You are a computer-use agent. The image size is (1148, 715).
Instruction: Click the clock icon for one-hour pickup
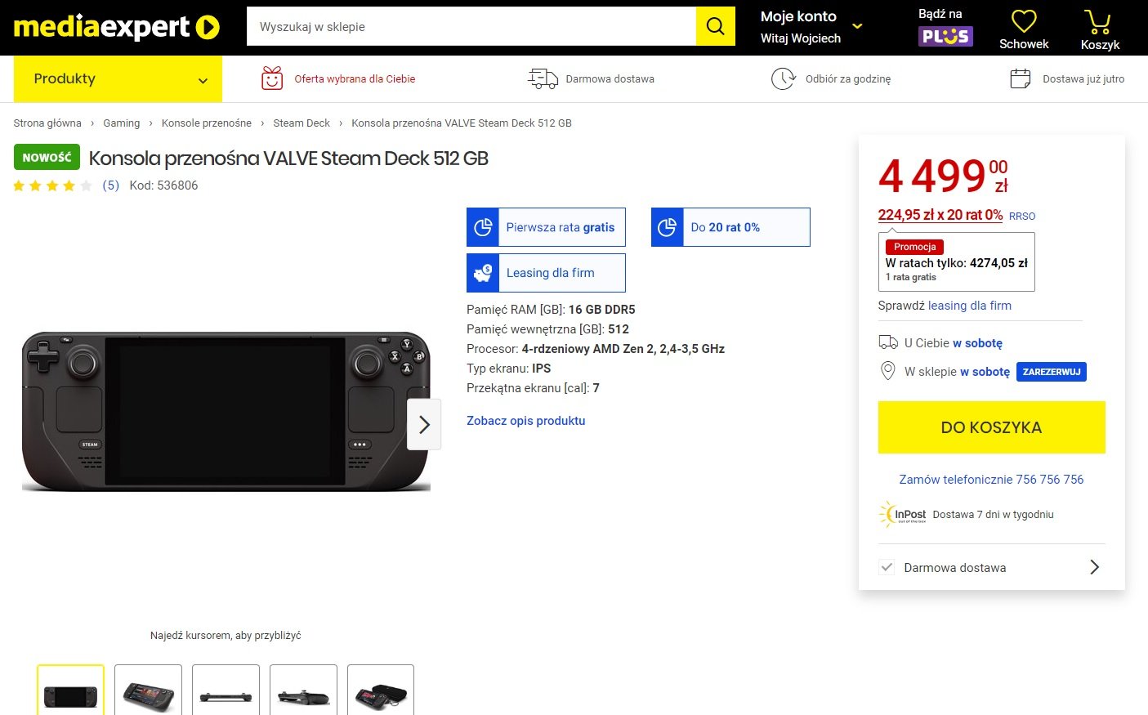pos(783,78)
